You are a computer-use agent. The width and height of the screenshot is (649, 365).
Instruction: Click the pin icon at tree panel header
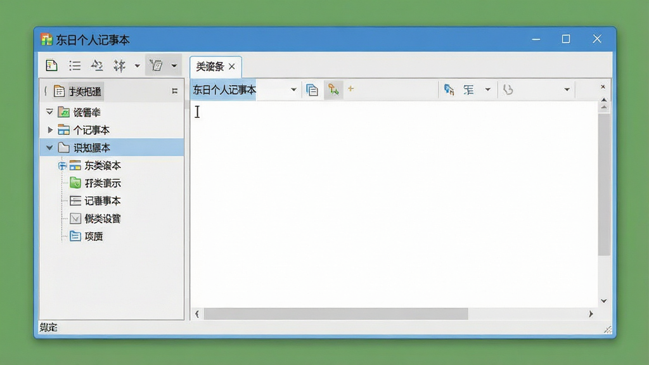(175, 91)
